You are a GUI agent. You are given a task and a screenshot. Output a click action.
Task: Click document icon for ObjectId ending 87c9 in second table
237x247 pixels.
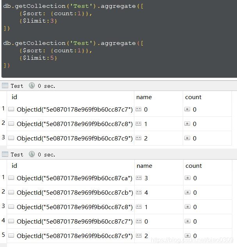click(11, 236)
